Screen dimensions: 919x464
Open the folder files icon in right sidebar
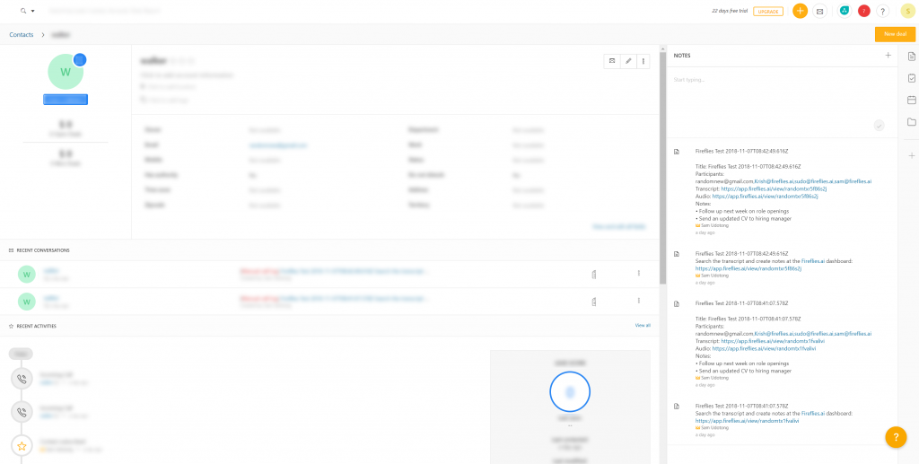click(x=911, y=121)
